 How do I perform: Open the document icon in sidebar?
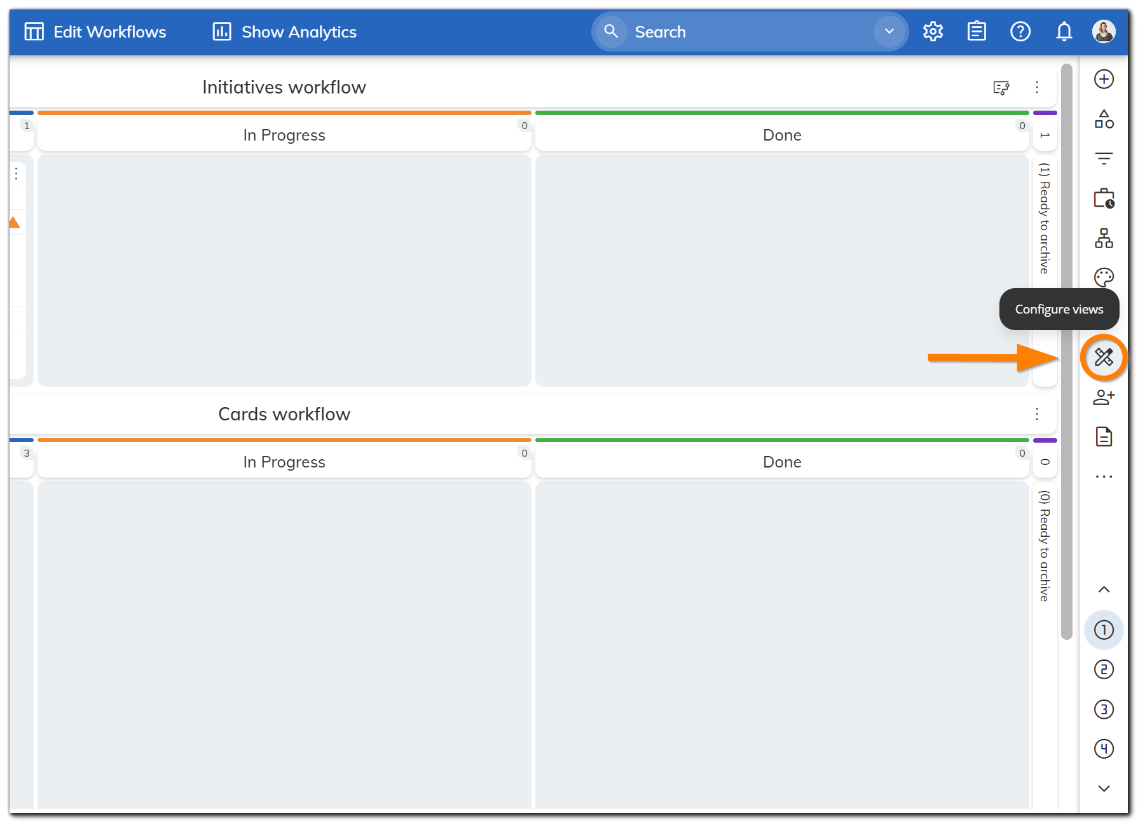tap(1104, 437)
